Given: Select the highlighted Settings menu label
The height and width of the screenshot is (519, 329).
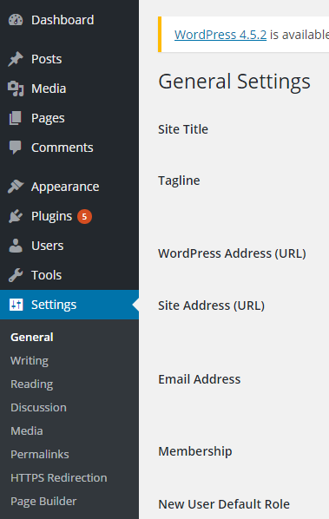Looking at the screenshot, I should pyautogui.click(x=54, y=305).
